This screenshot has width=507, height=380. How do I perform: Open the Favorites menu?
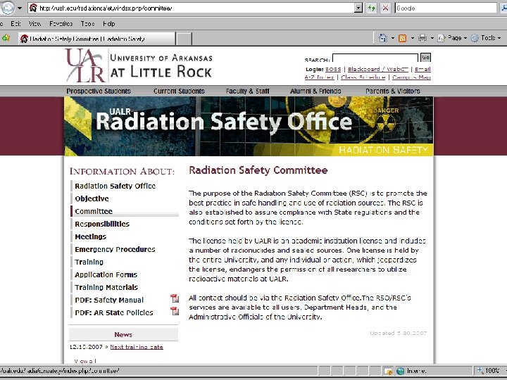[61, 24]
